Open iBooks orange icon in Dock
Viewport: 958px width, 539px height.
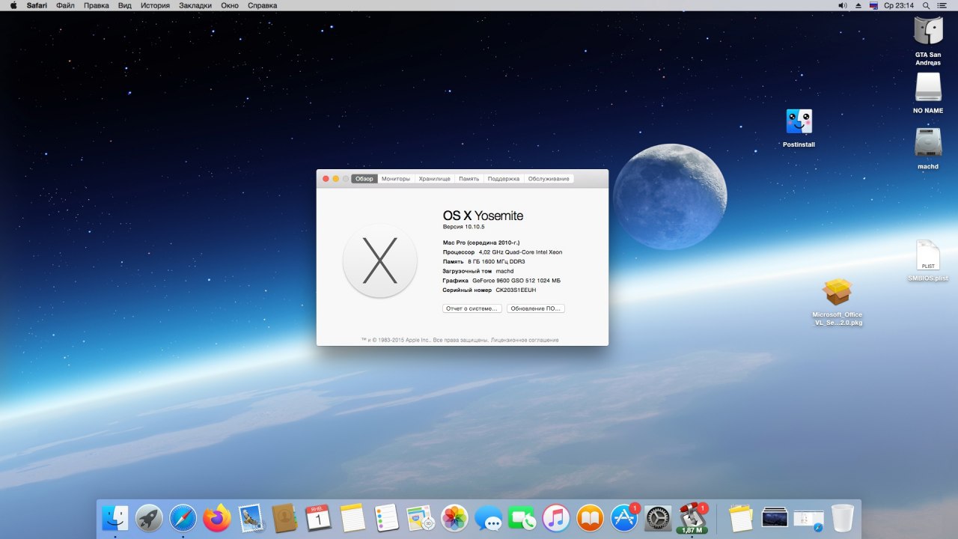(590, 517)
